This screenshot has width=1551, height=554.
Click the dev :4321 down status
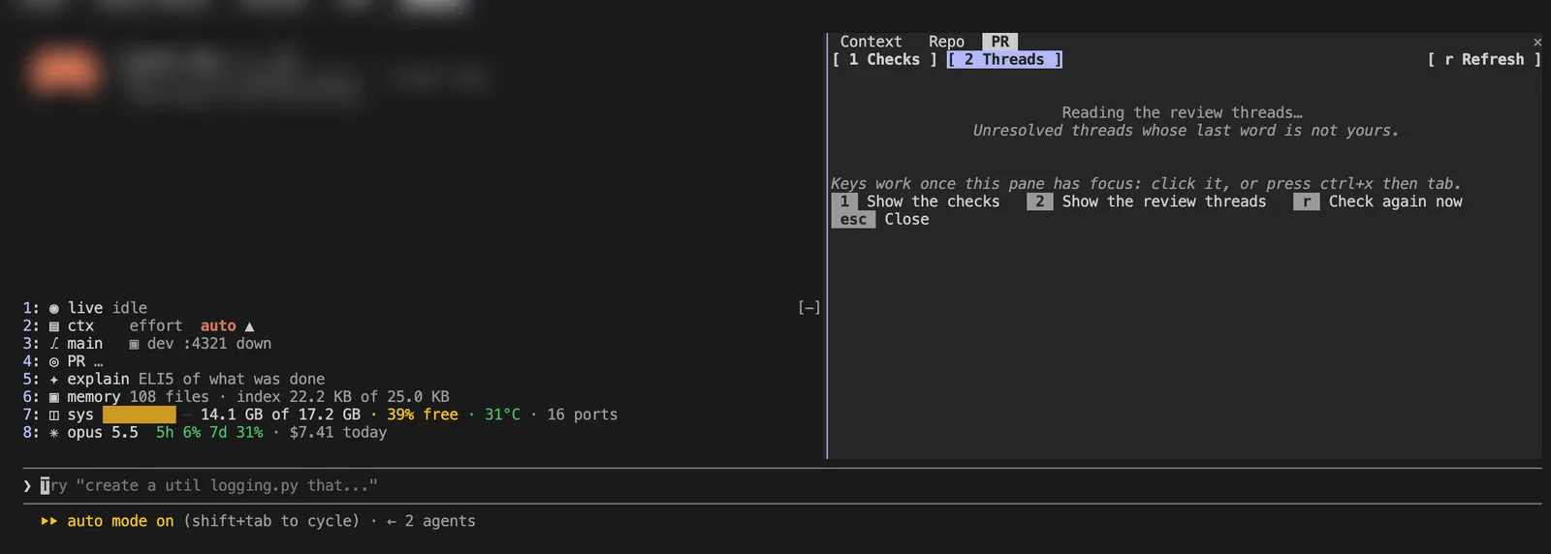209,344
